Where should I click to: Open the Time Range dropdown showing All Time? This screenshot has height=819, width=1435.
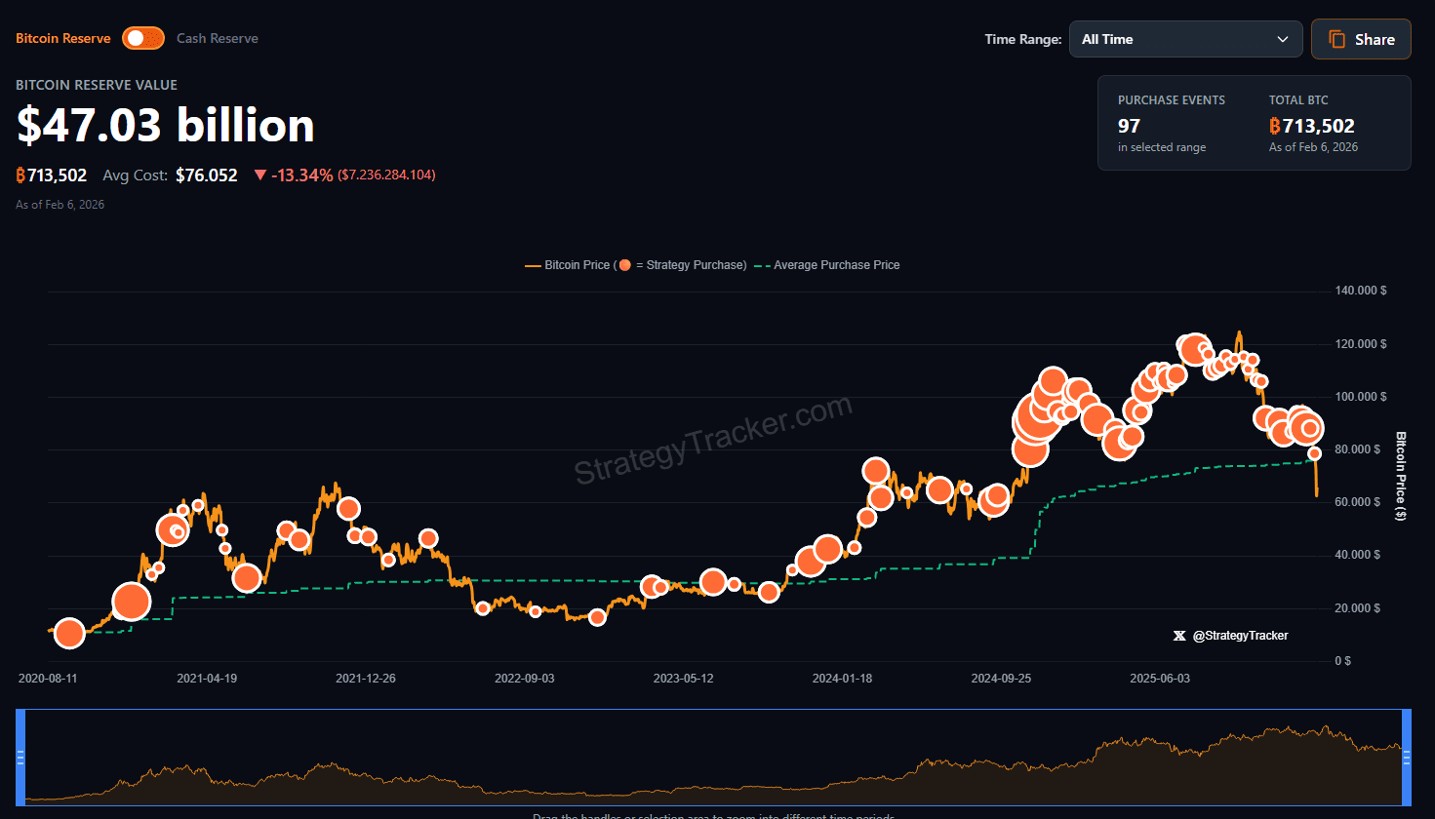(1185, 39)
